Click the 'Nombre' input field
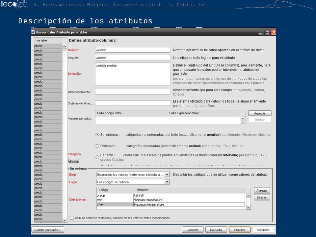This screenshot has width=316, height=237. coord(132,50)
